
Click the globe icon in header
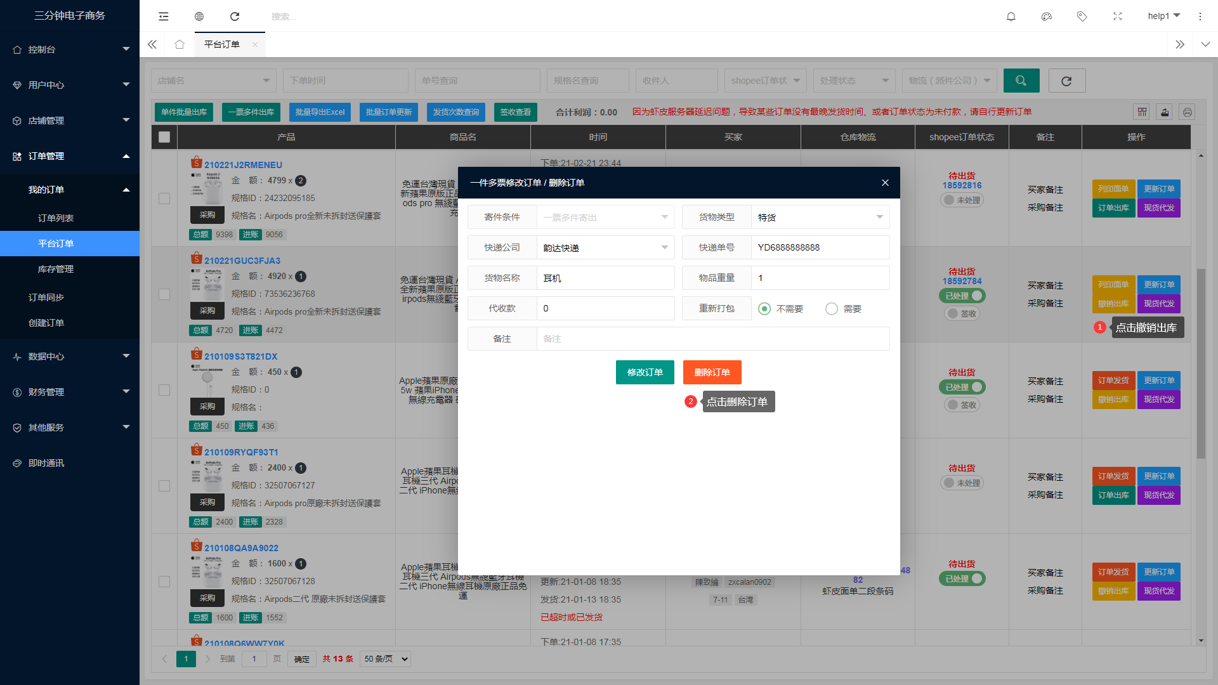[x=199, y=16]
